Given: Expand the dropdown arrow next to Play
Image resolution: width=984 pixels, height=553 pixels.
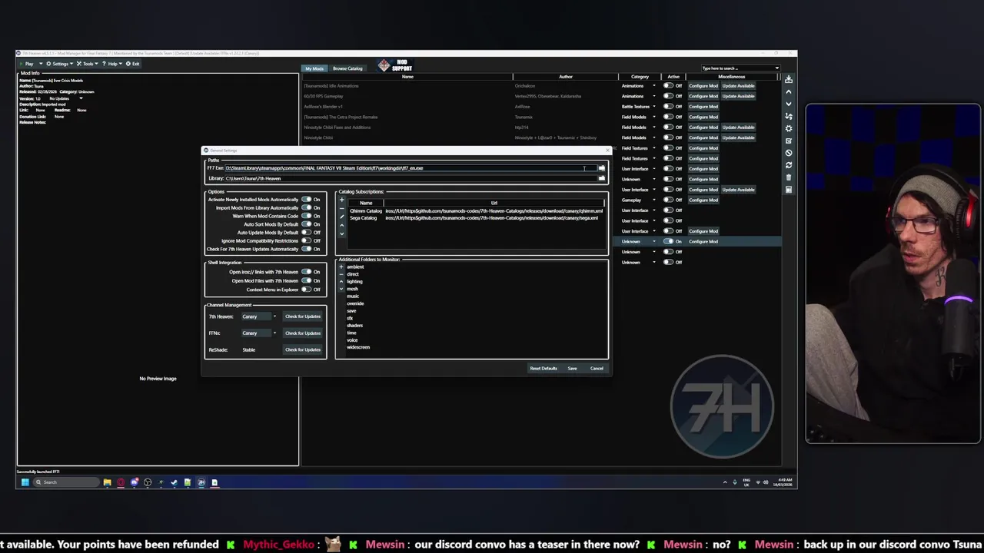Looking at the screenshot, I should coord(39,64).
